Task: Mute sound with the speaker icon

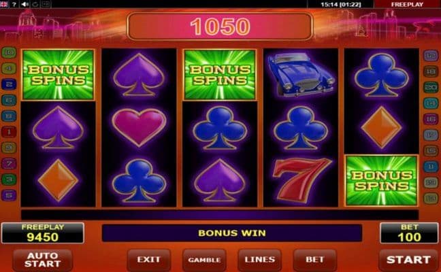Action: tap(24, 4)
